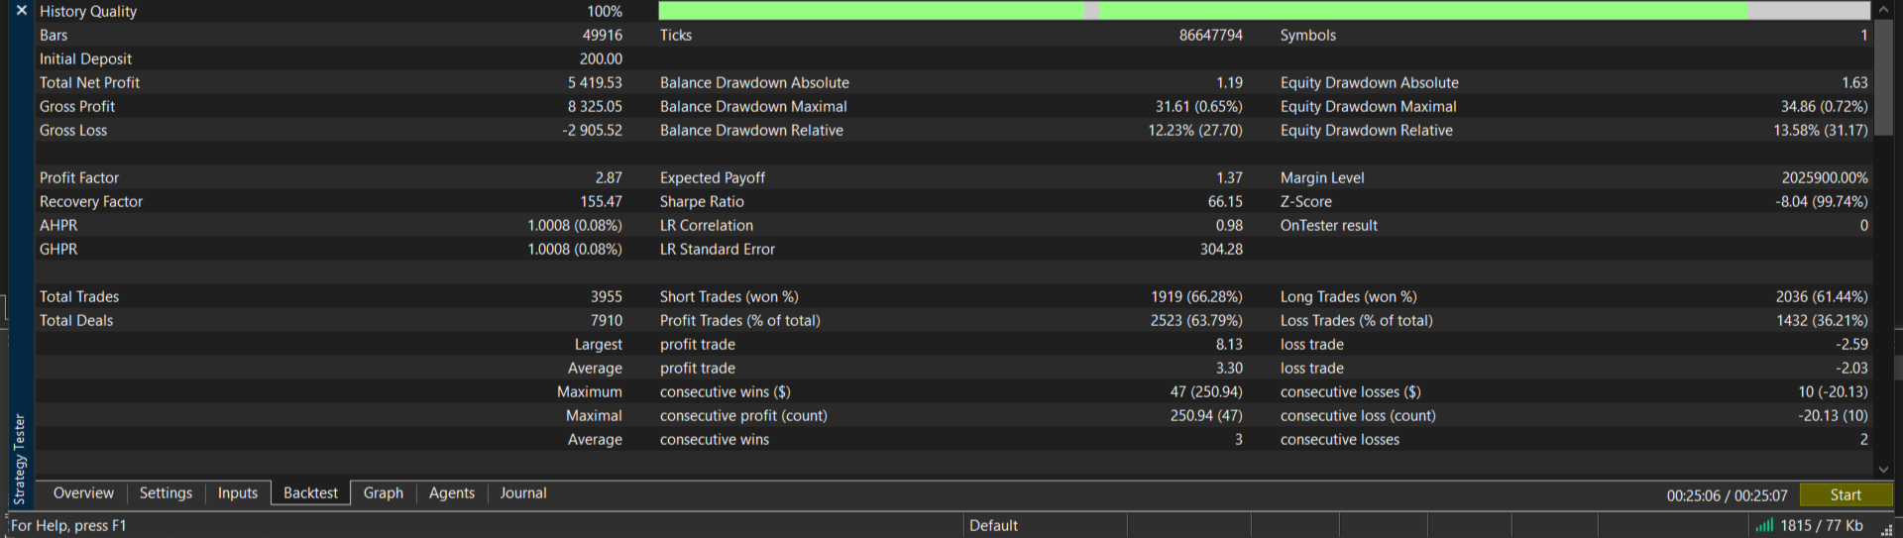The height and width of the screenshot is (538, 1903).
Task: Close the Strategy Tester panel
Action: pos(21,11)
